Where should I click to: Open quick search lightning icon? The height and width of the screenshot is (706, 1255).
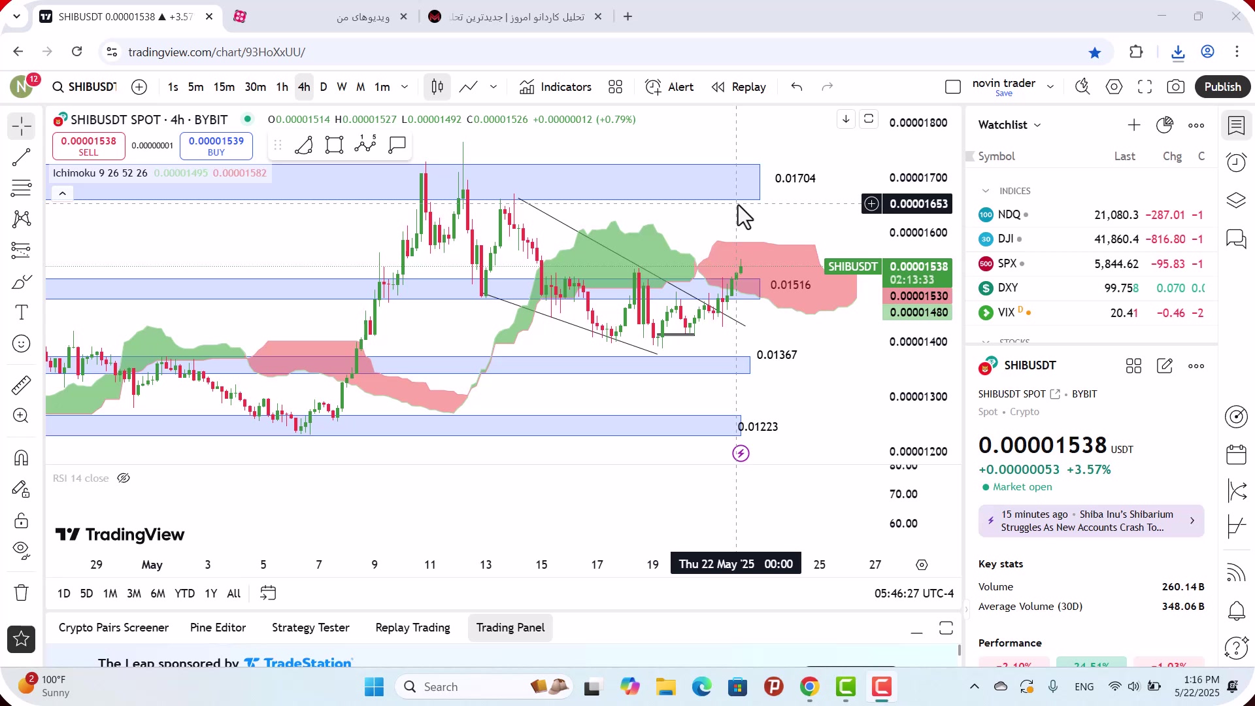click(x=1082, y=87)
